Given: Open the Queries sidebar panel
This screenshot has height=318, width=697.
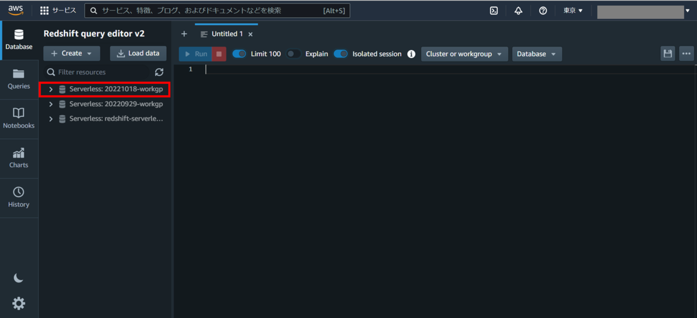Looking at the screenshot, I should point(19,79).
